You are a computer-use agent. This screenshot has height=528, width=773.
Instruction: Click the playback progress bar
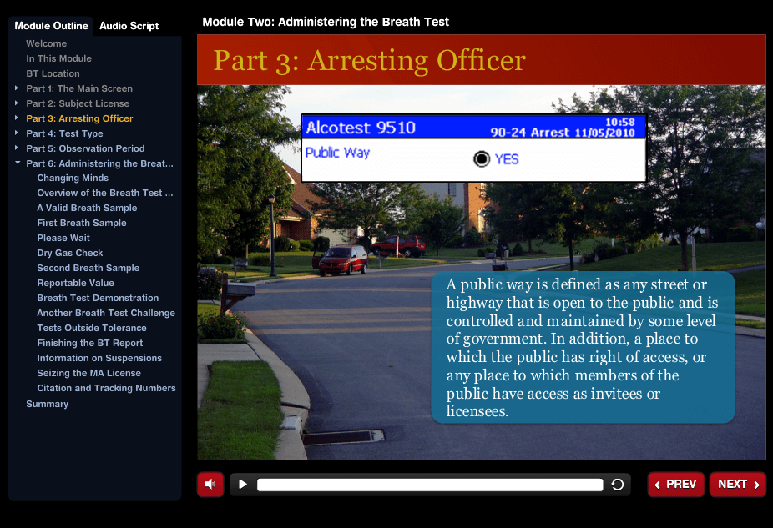point(430,485)
